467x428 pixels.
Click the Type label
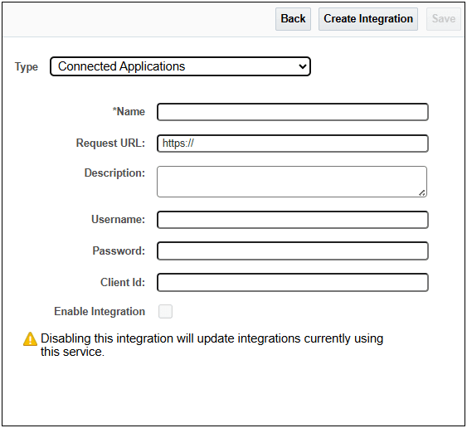[x=27, y=66]
